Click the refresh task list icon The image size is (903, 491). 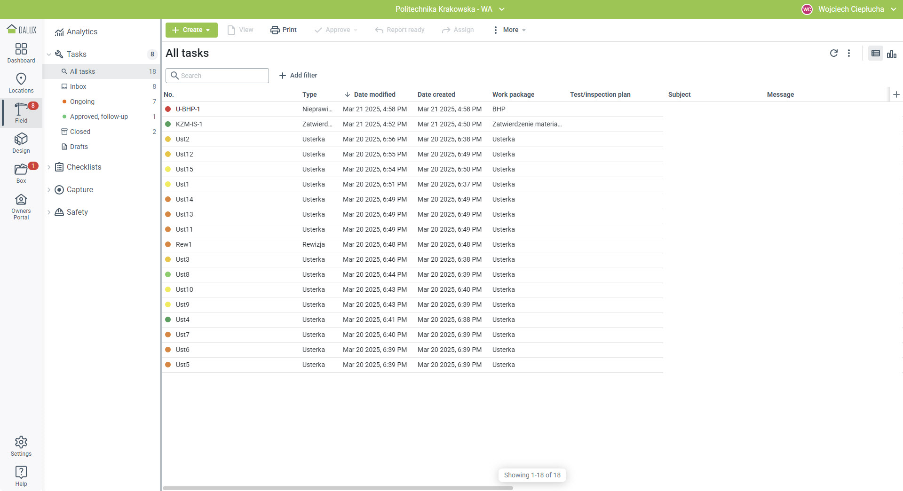coord(833,53)
